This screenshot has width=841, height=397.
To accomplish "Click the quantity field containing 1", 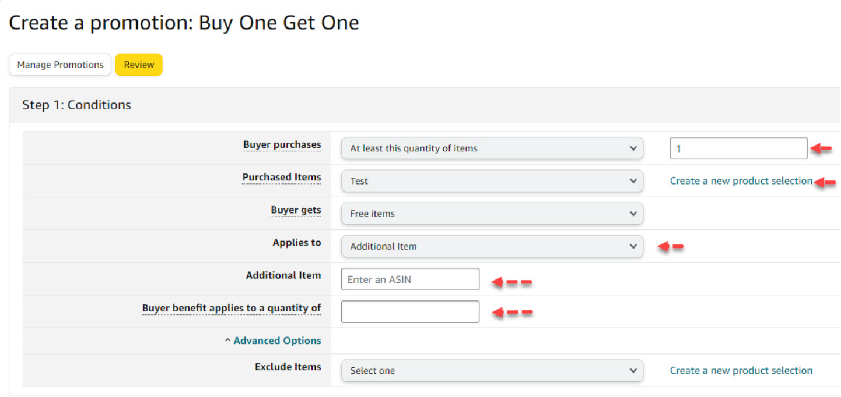I will click(x=738, y=148).
